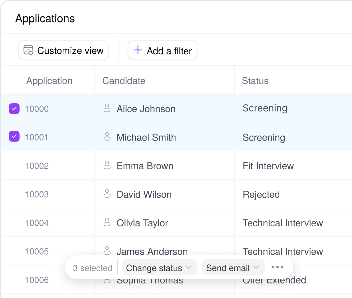Click Olivia Taylor's Technical Interview status
Screen dimensions: 352x298
[282, 223]
